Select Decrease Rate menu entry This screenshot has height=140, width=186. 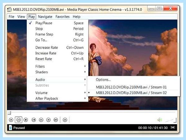[58, 47]
